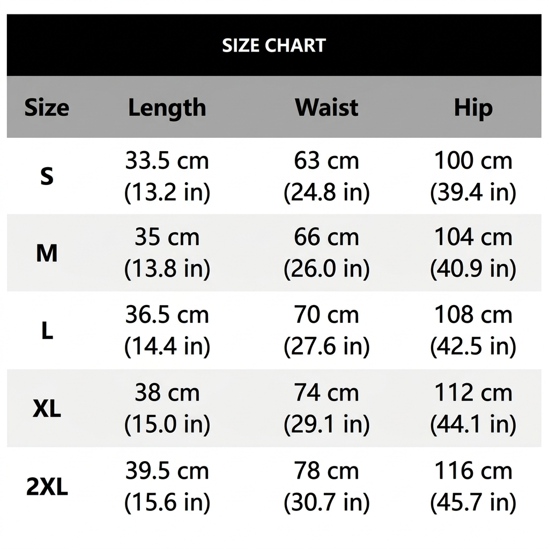Select the Waist column header
Viewport: 549px width, 549px height.
327,107
